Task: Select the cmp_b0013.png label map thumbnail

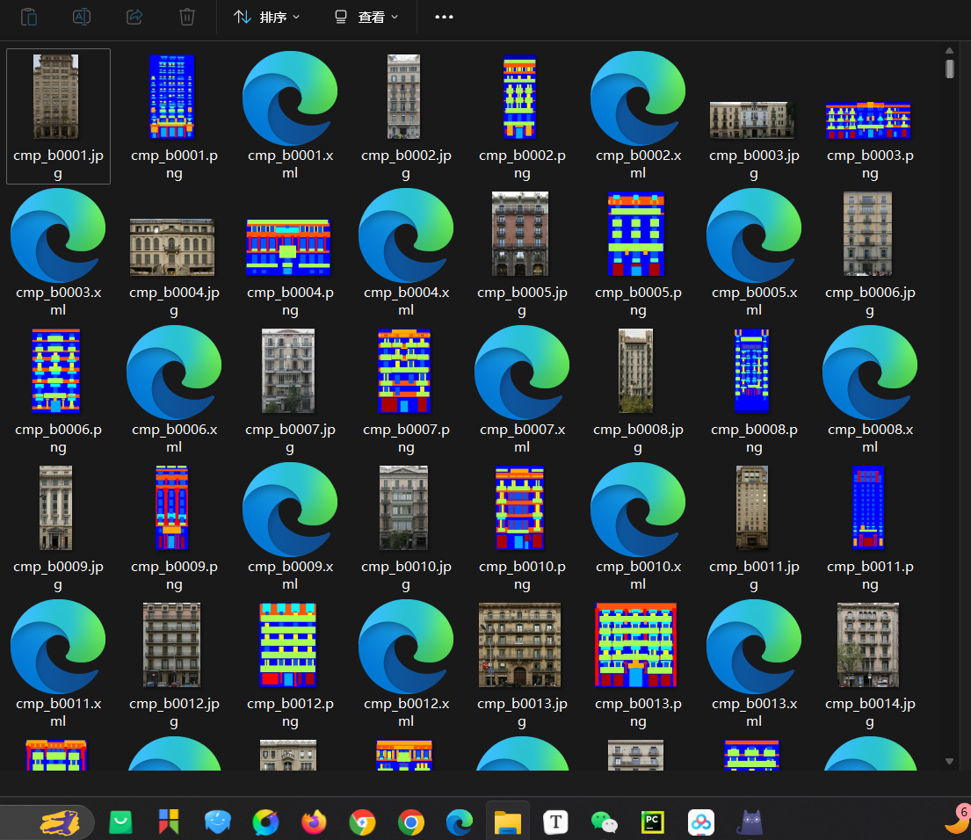Action: [x=636, y=645]
